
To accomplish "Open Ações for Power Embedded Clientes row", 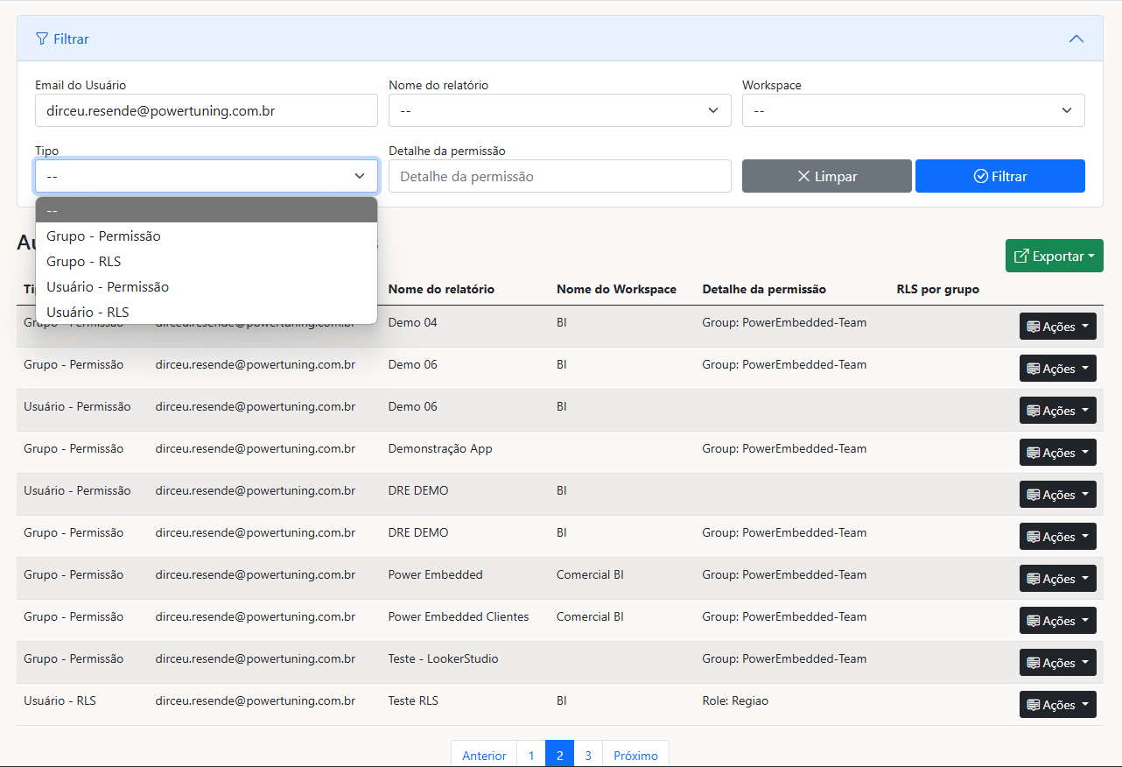I will 1057,621.
